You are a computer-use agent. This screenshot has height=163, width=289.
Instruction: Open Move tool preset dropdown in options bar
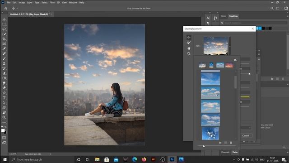[x=17, y=8]
